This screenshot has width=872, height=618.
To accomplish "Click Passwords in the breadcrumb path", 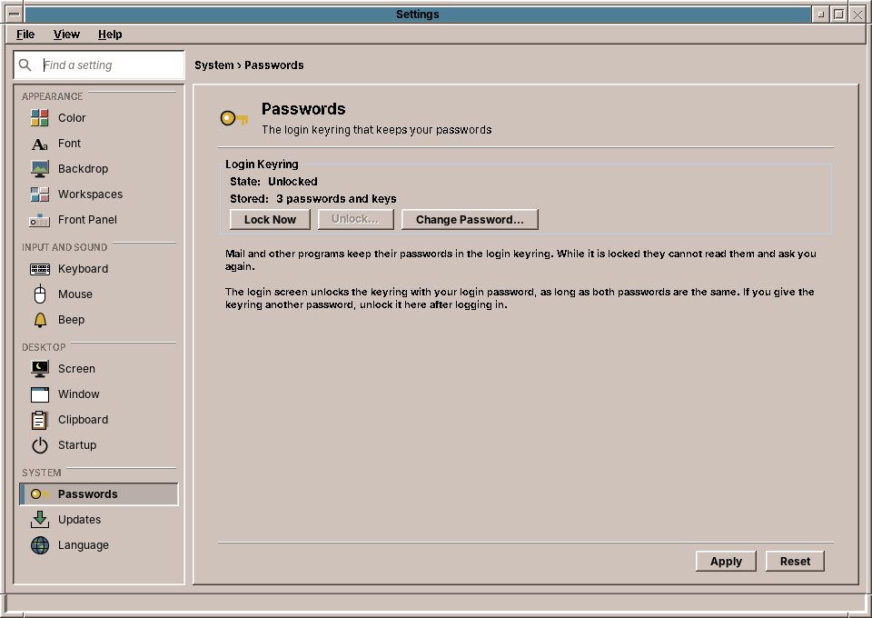I will [x=274, y=65].
